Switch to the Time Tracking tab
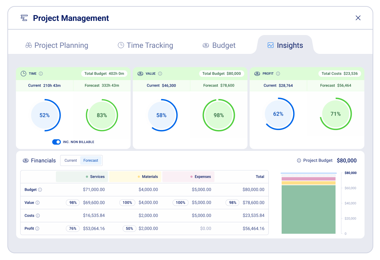The width and height of the screenshot is (380, 260). pos(145,45)
